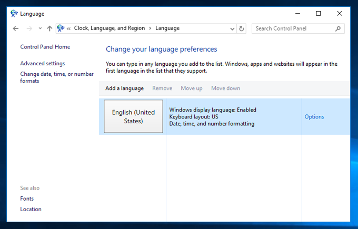Click the Forward navigation arrow

tap(29, 28)
